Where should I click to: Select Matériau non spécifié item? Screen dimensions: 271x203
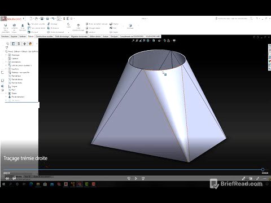(19, 72)
